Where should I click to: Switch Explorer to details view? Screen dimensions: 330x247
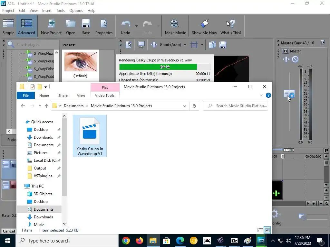pos(260,230)
